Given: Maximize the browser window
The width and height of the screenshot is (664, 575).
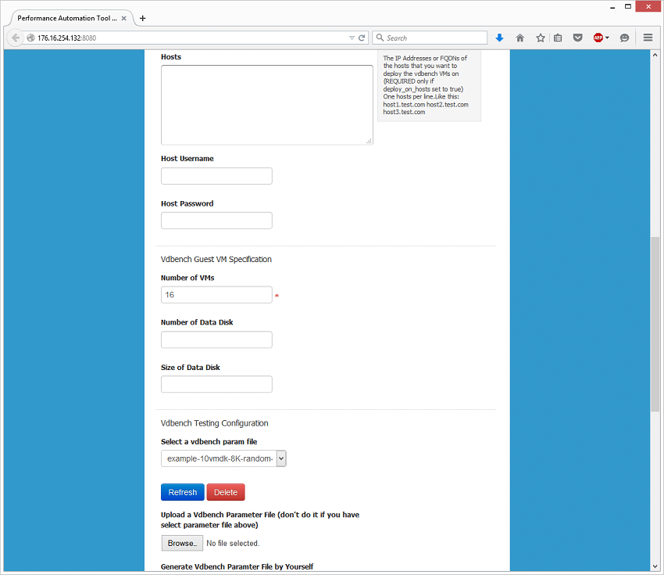Looking at the screenshot, I should pos(628,6).
